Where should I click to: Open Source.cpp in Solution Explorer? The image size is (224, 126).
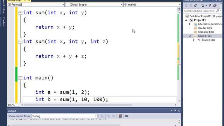tap(208, 40)
